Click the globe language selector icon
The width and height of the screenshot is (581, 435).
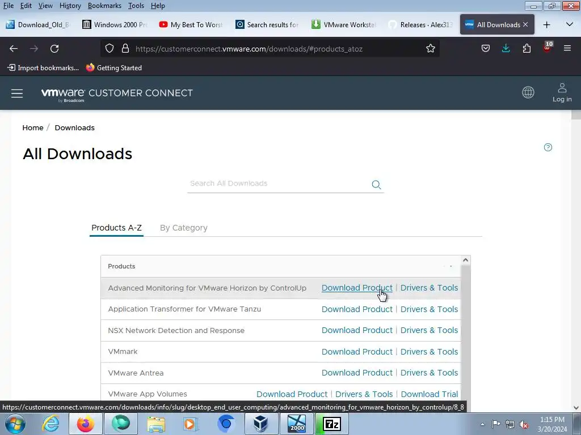click(528, 92)
